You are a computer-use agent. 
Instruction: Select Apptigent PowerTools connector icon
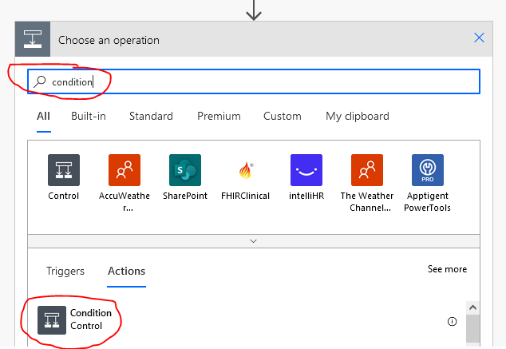tap(428, 170)
